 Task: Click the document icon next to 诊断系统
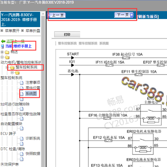point(22,139)
